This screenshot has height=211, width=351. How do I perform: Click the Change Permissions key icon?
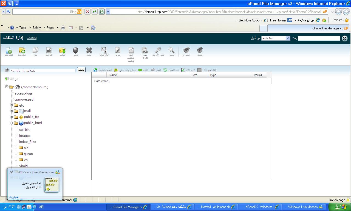158,51
